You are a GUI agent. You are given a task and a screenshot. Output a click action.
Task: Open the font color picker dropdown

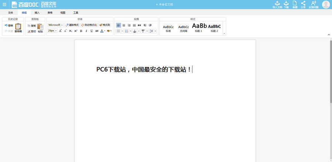pyautogui.click(x=105, y=31)
